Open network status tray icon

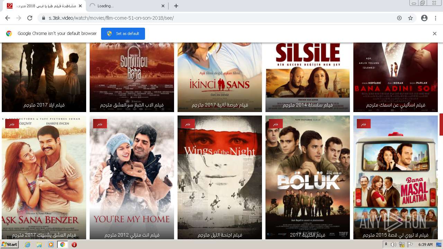(x=402, y=245)
